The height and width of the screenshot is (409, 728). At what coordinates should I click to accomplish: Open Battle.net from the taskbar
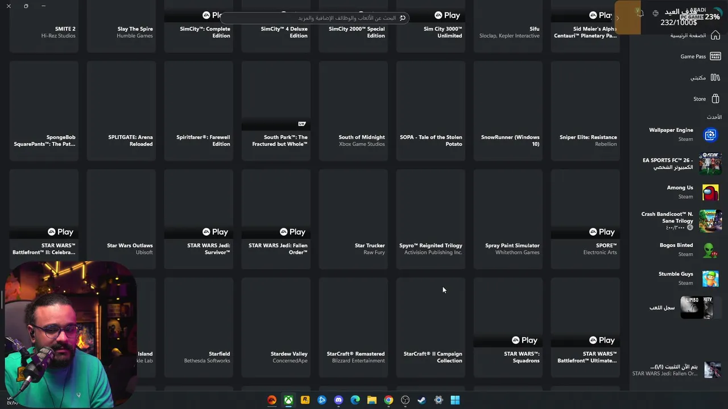point(322,400)
